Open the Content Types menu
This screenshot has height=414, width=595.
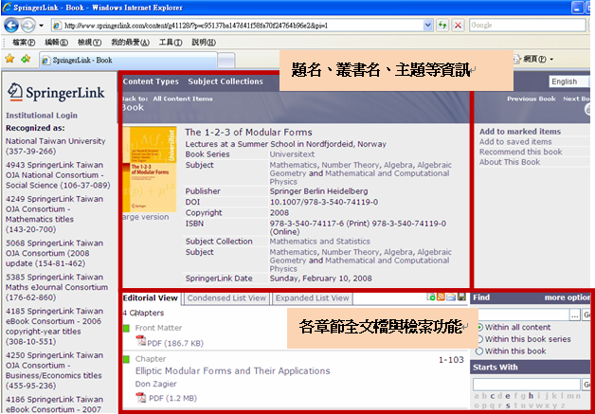coord(151,81)
